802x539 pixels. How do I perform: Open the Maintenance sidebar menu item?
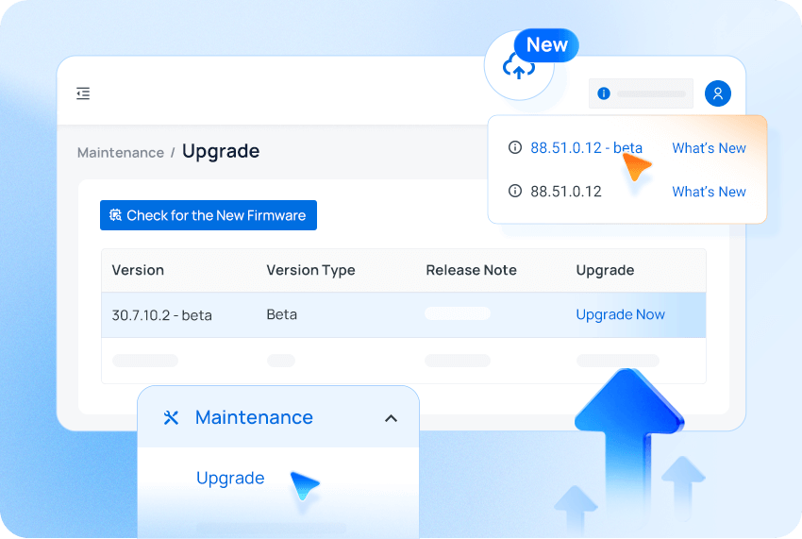click(x=254, y=417)
